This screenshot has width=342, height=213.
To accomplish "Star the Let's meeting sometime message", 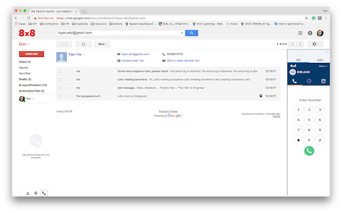I will [65, 79].
